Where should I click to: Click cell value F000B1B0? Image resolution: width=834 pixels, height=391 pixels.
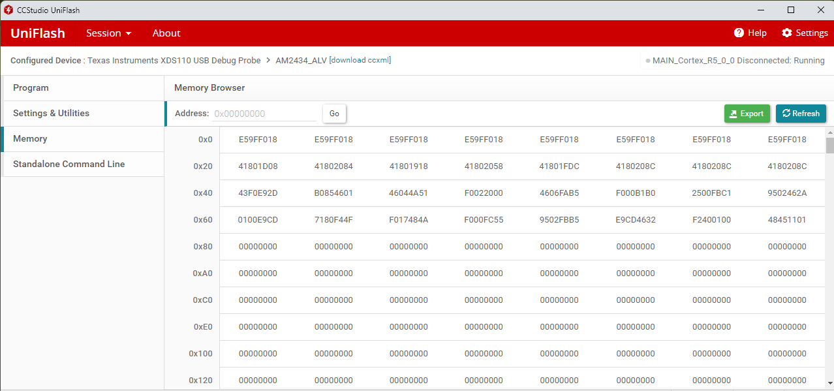pos(636,193)
